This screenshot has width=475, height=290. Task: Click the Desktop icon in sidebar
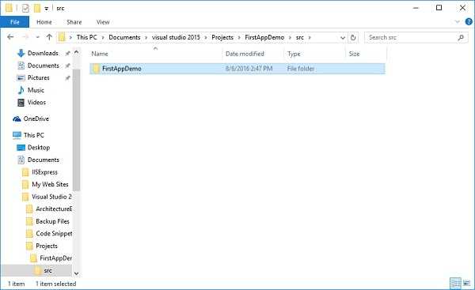pos(21,148)
